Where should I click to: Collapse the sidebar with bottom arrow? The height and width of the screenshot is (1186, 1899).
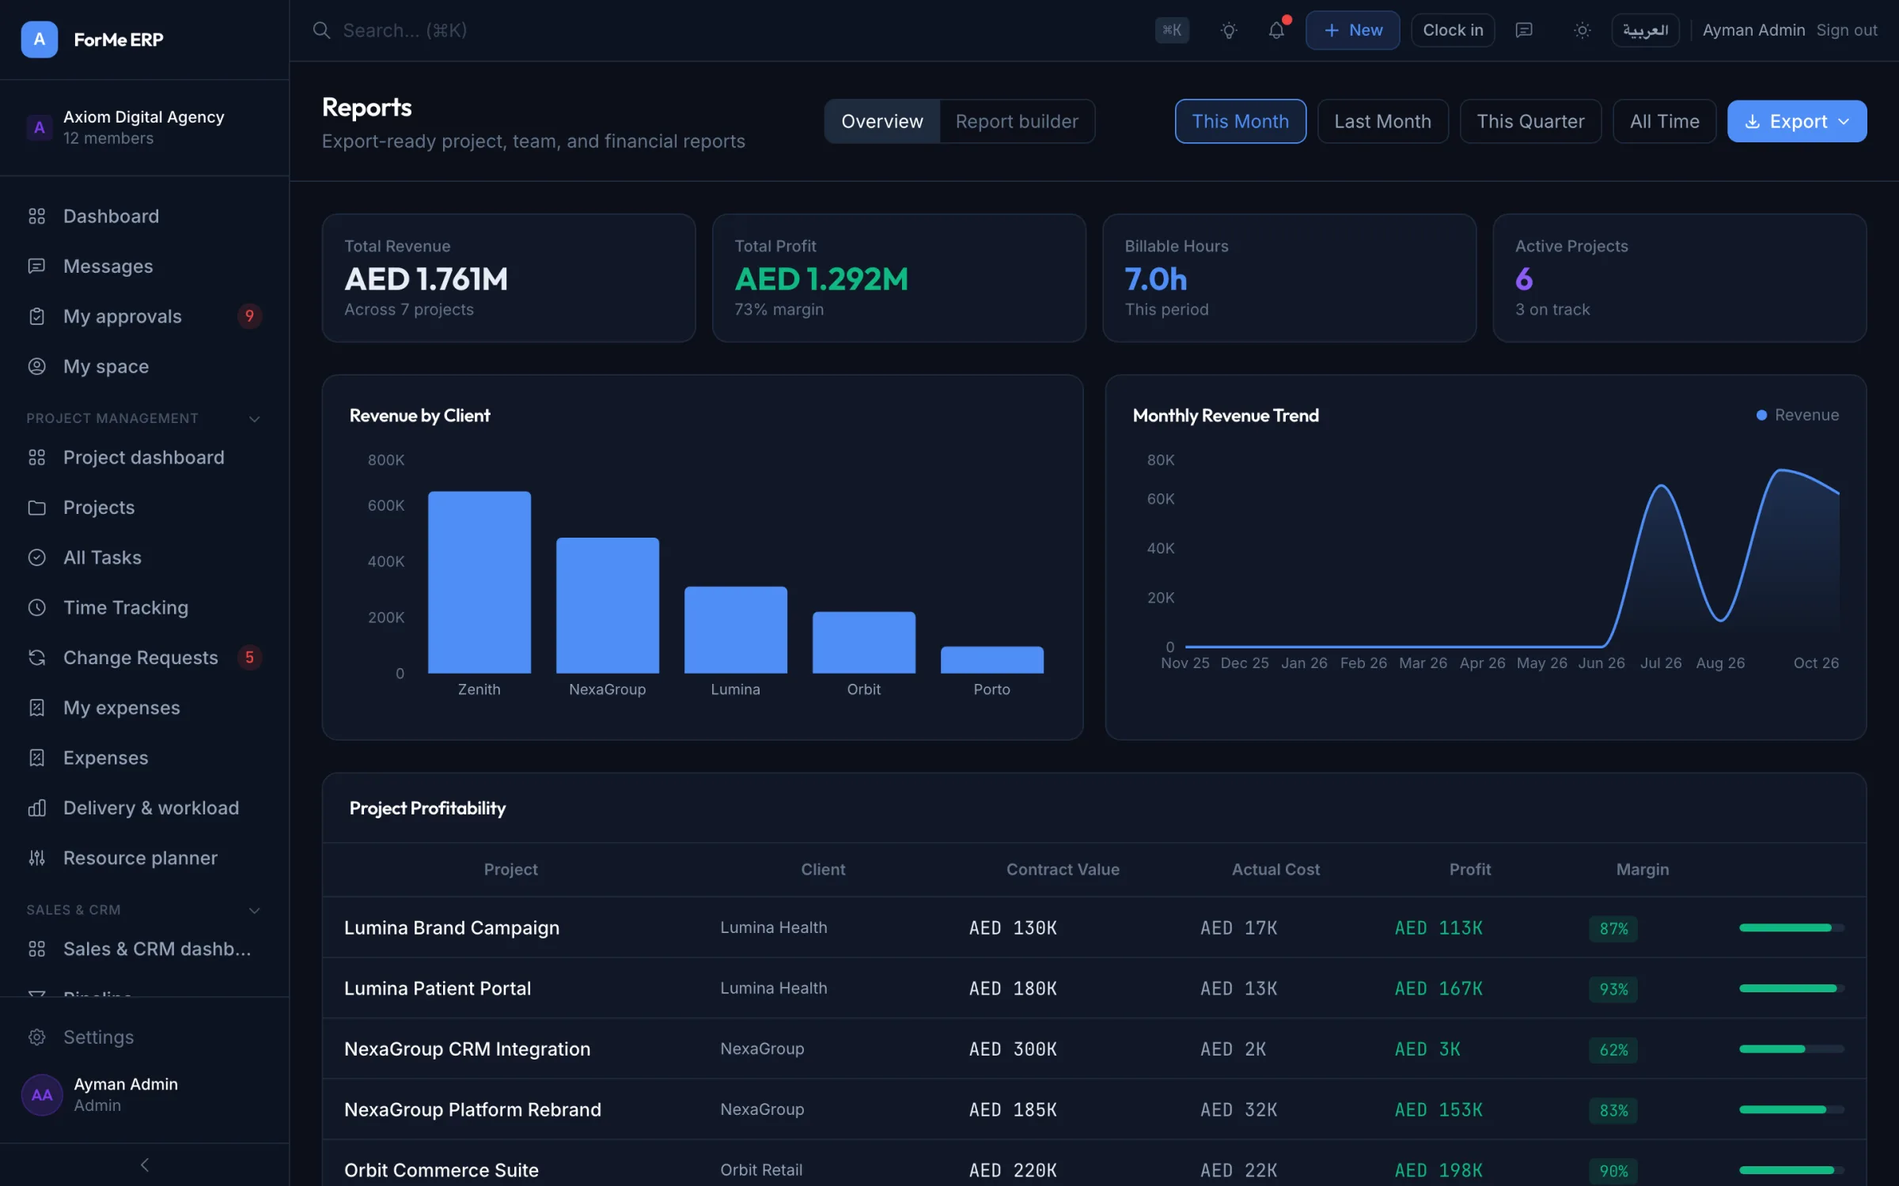[x=145, y=1164]
